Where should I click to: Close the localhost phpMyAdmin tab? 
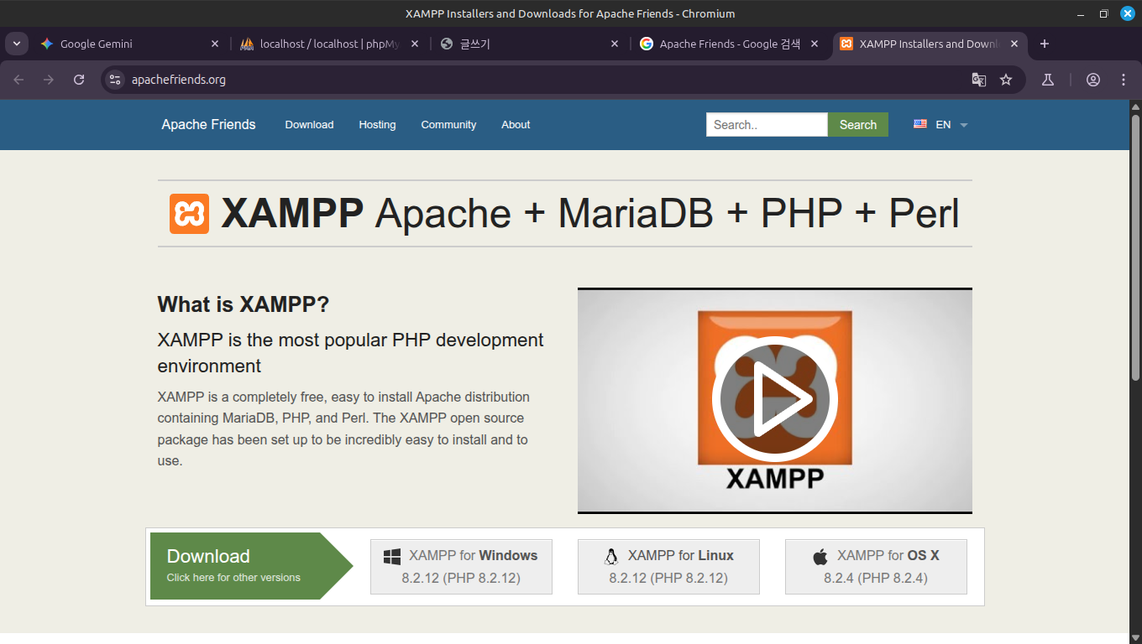[x=414, y=44]
